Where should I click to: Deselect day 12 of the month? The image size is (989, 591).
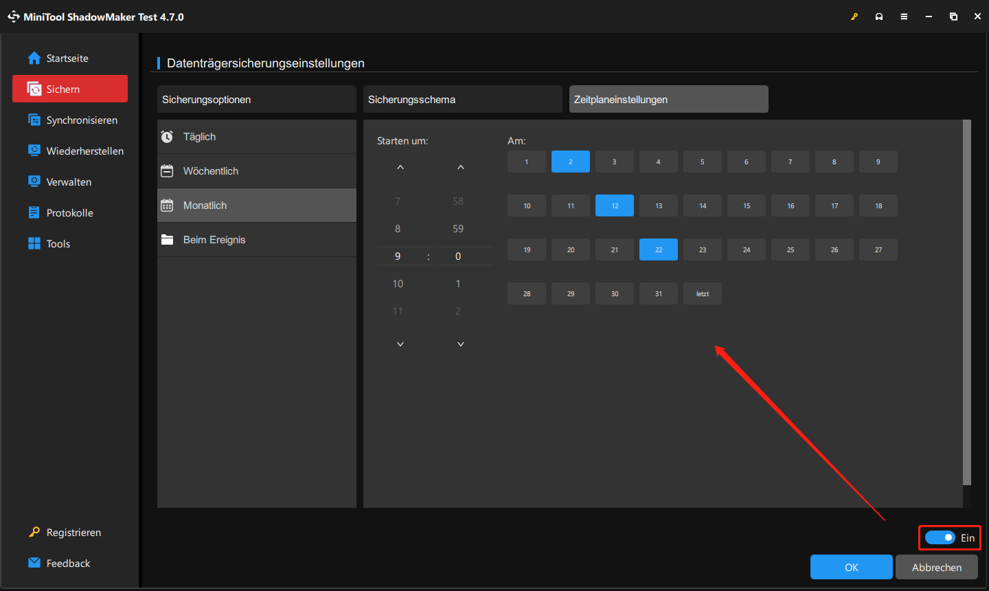click(x=615, y=205)
